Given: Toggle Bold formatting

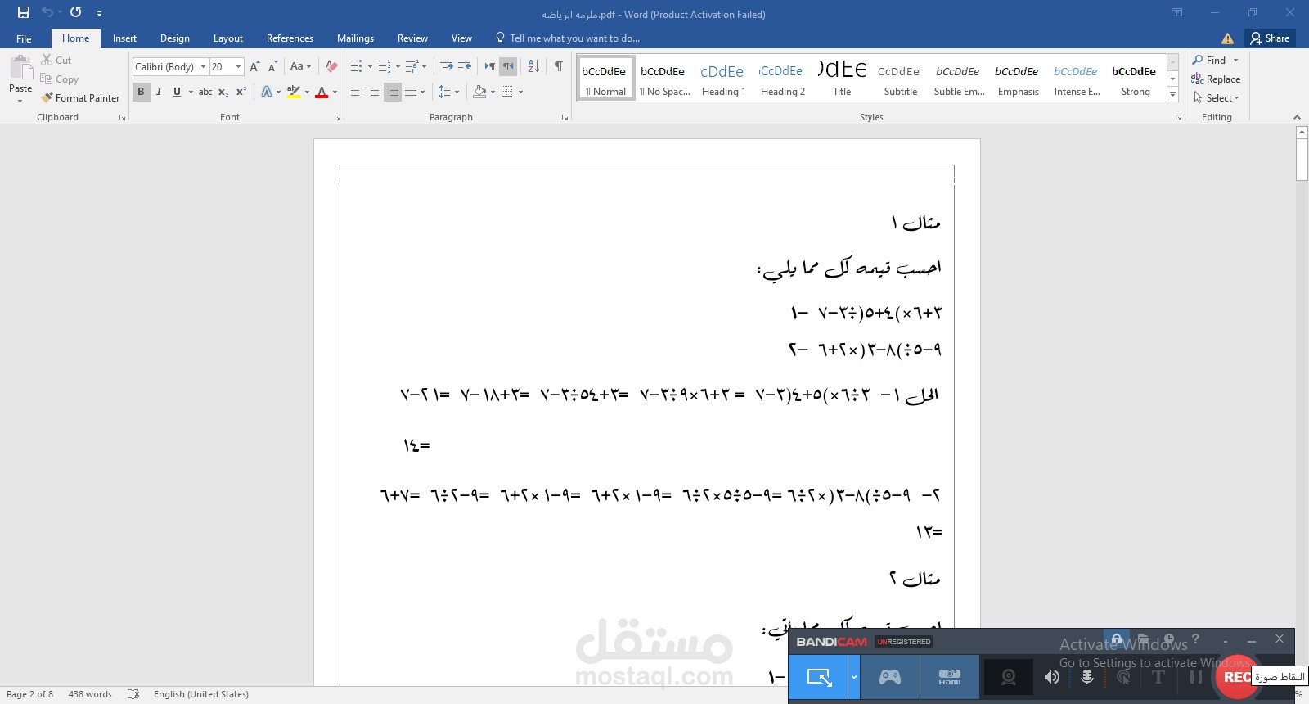Looking at the screenshot, I should [141, 92].
